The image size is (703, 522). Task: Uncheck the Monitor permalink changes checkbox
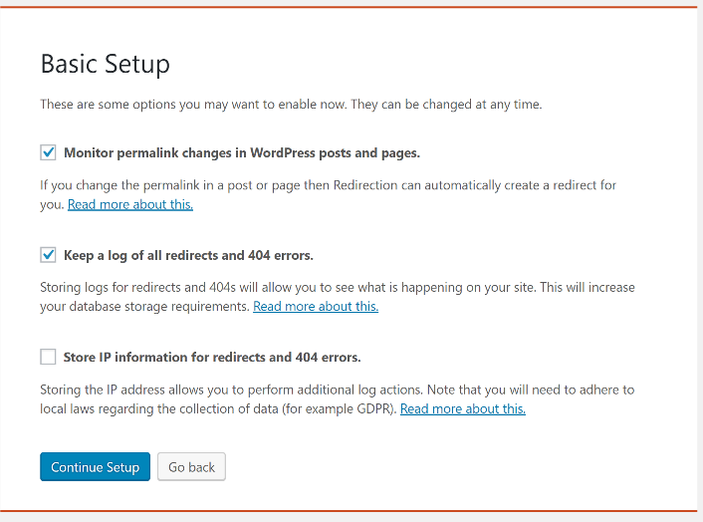tap(48, 152)
